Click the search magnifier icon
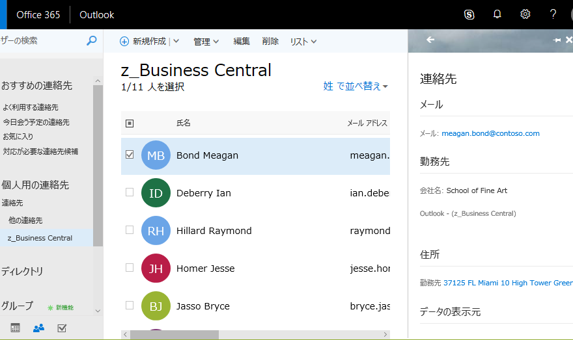The image size is (573, 340). pyautogui.click(x=91, y=40)
